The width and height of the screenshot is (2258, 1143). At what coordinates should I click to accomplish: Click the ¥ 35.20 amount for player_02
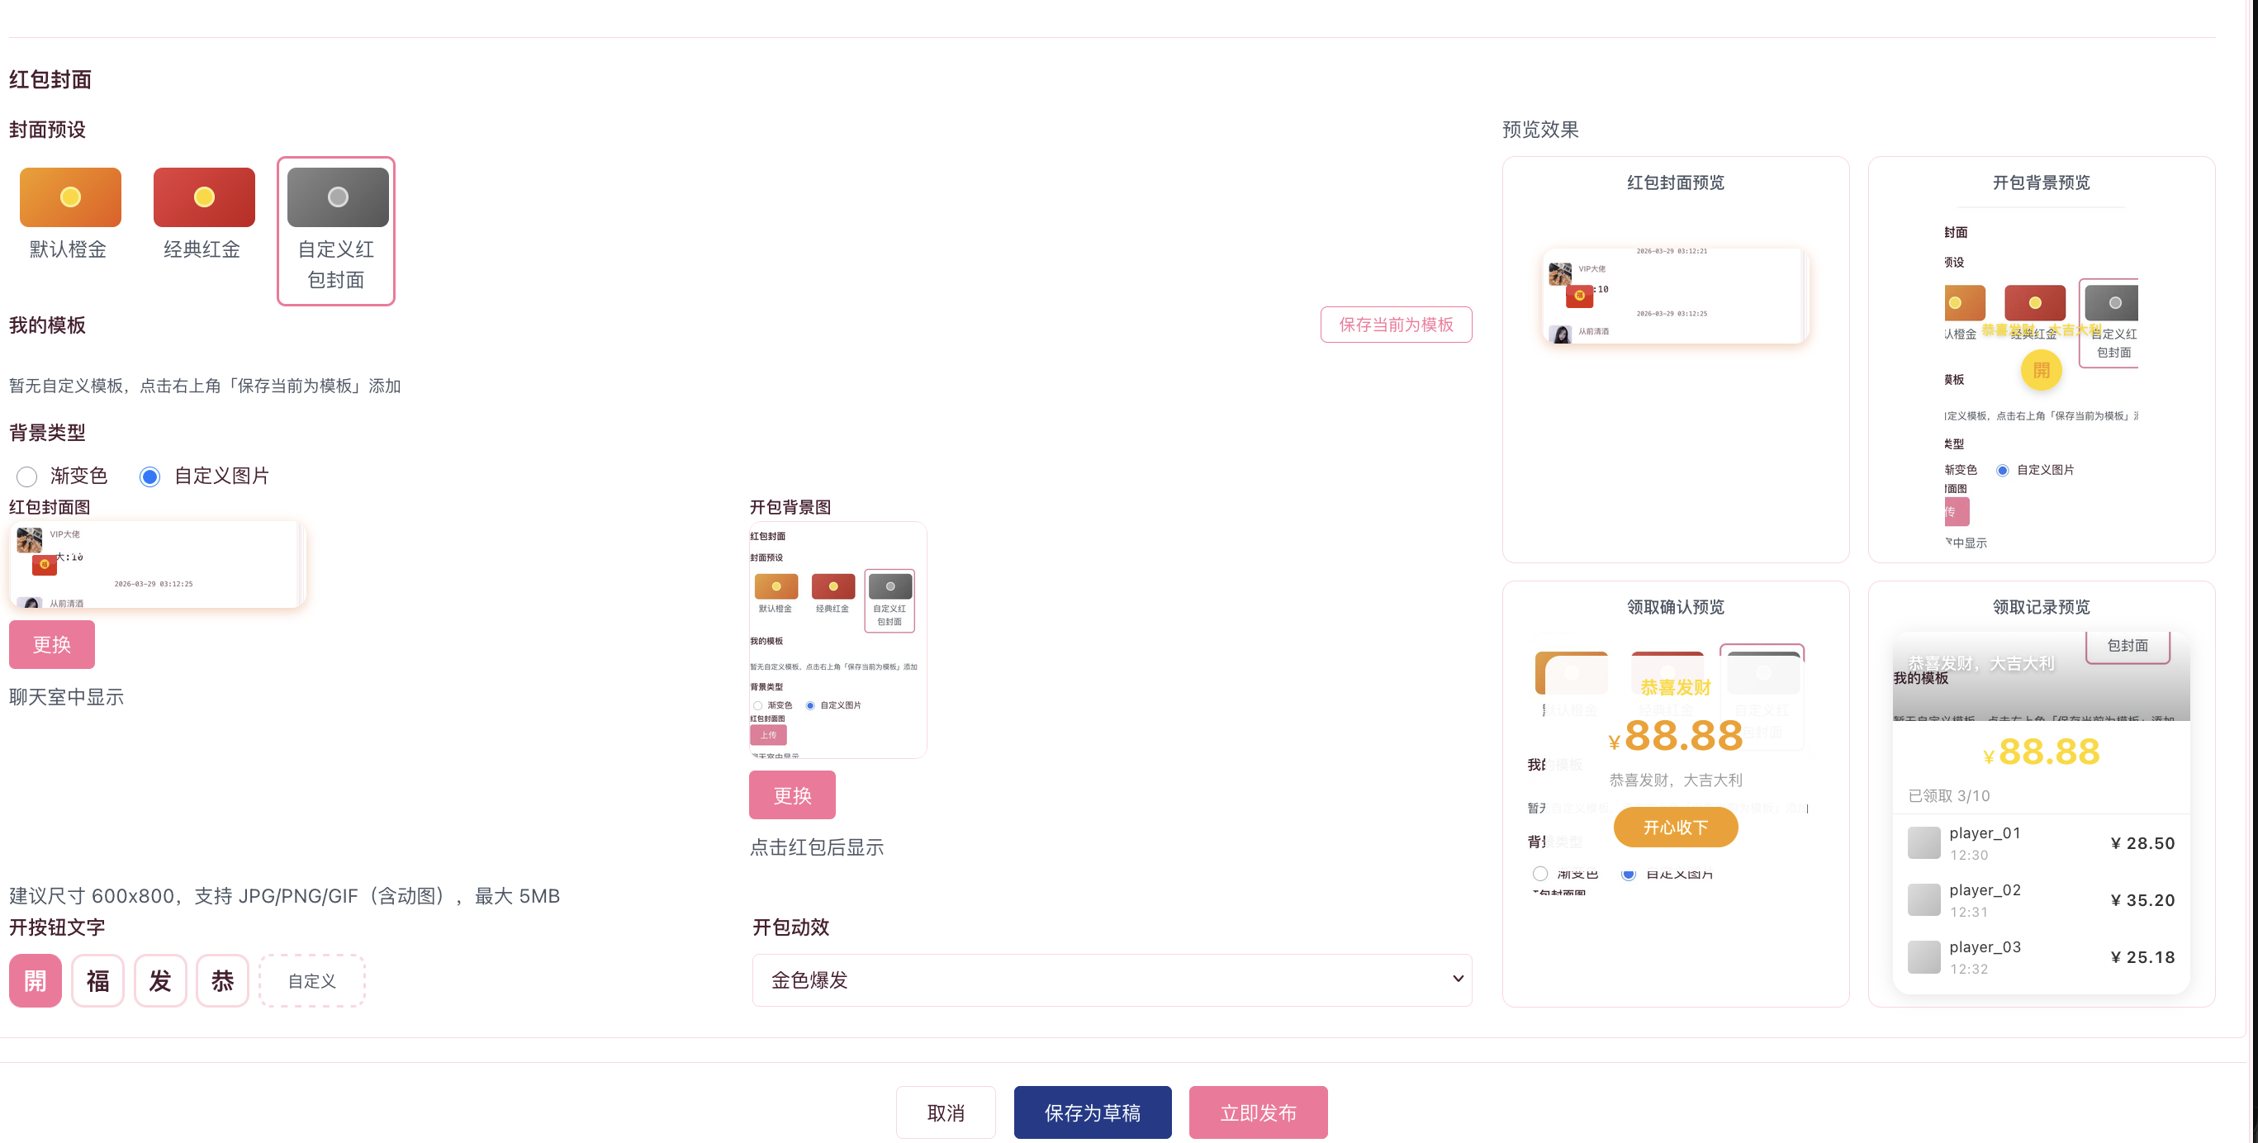[x=2142, y=900]
